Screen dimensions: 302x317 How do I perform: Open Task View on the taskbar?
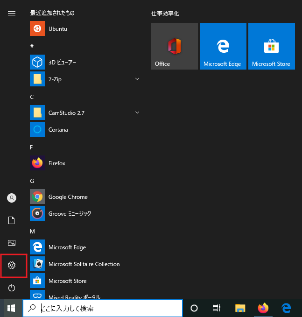coord(216,308)
